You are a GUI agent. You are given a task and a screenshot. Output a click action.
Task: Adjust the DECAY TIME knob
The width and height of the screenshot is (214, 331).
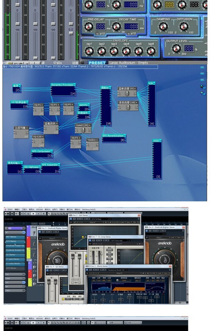click(116, 27)
